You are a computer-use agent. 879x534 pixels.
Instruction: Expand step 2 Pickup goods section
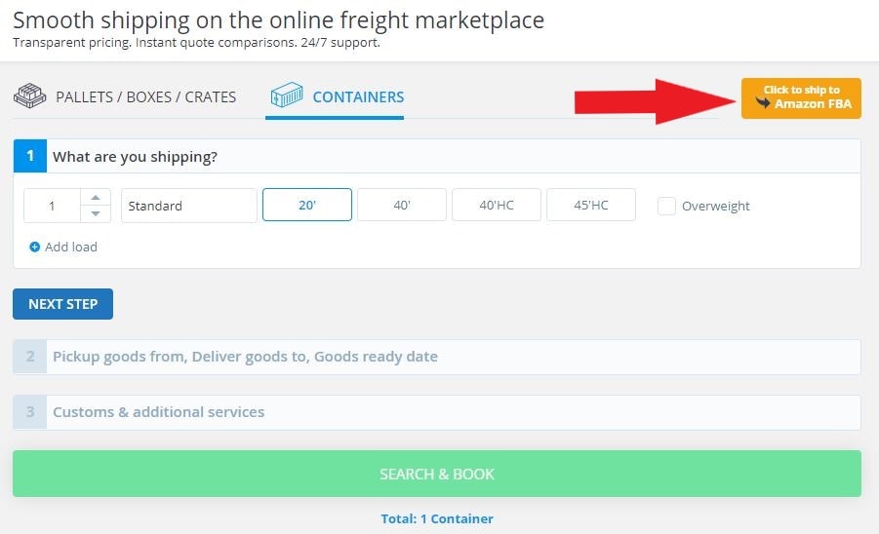[x=437, y=357]
